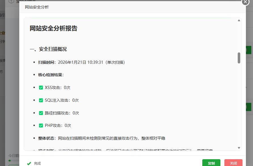Viewport: 253px width, 166px height.
Task: Click the dialog scrollbar up arrow
Action: pos(239,20)
